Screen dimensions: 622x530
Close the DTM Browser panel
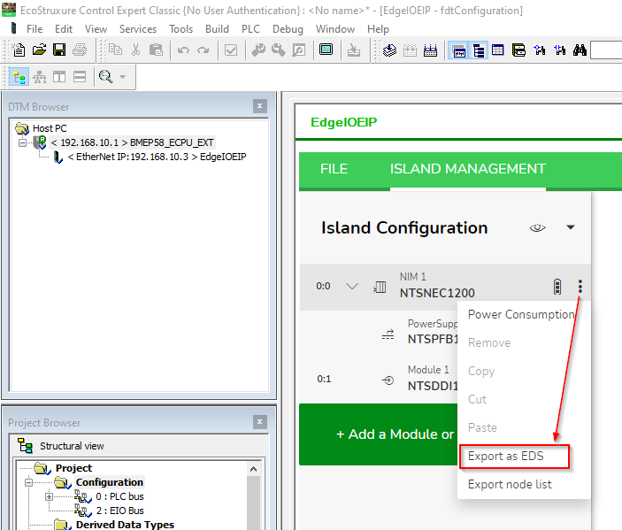[x=259, y=106]
